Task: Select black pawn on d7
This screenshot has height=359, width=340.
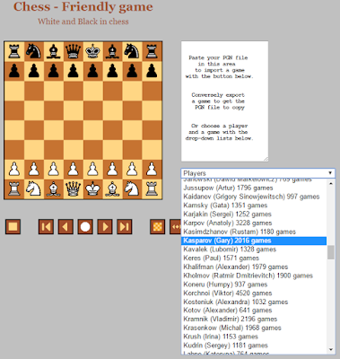Action: tap(74, 71)
